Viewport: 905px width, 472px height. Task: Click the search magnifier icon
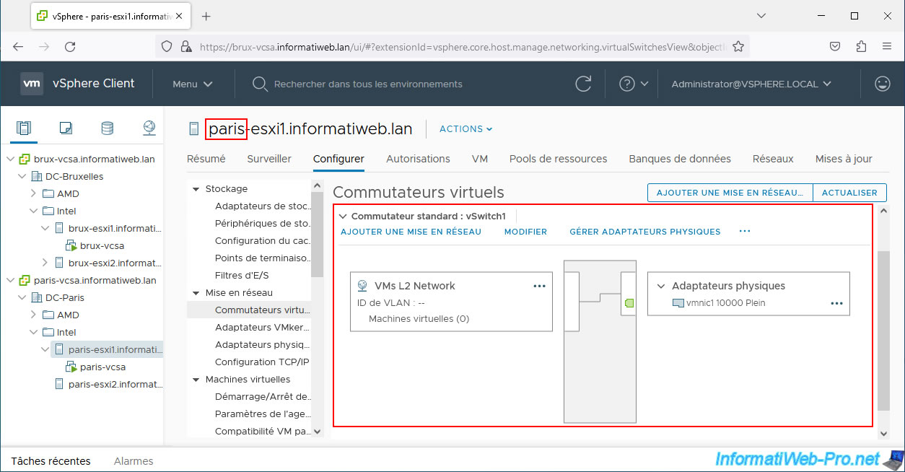click(260, 84)
